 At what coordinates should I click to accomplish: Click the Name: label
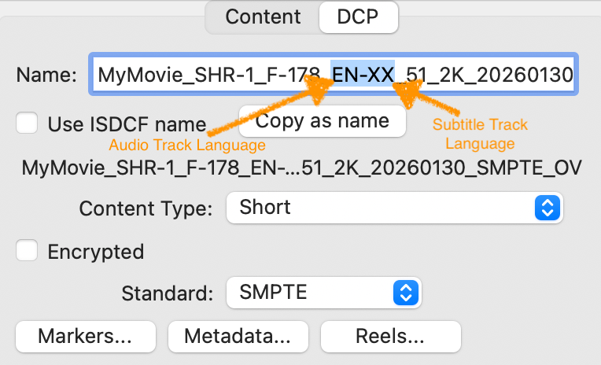pyautogui.click(x=46, y=76)
